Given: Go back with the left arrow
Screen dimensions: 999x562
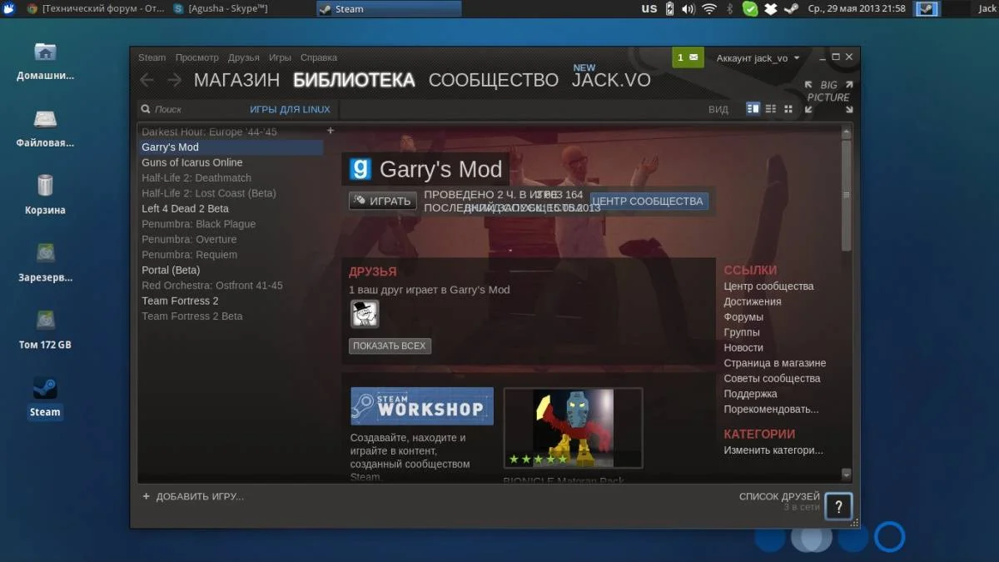Looking at the screenshot, I should click(x=147, y=80).
